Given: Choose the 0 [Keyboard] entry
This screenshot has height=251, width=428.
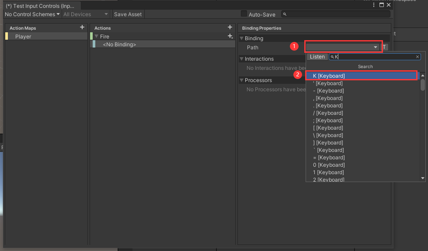Looking at the screenshot, I should coord(329,165).
